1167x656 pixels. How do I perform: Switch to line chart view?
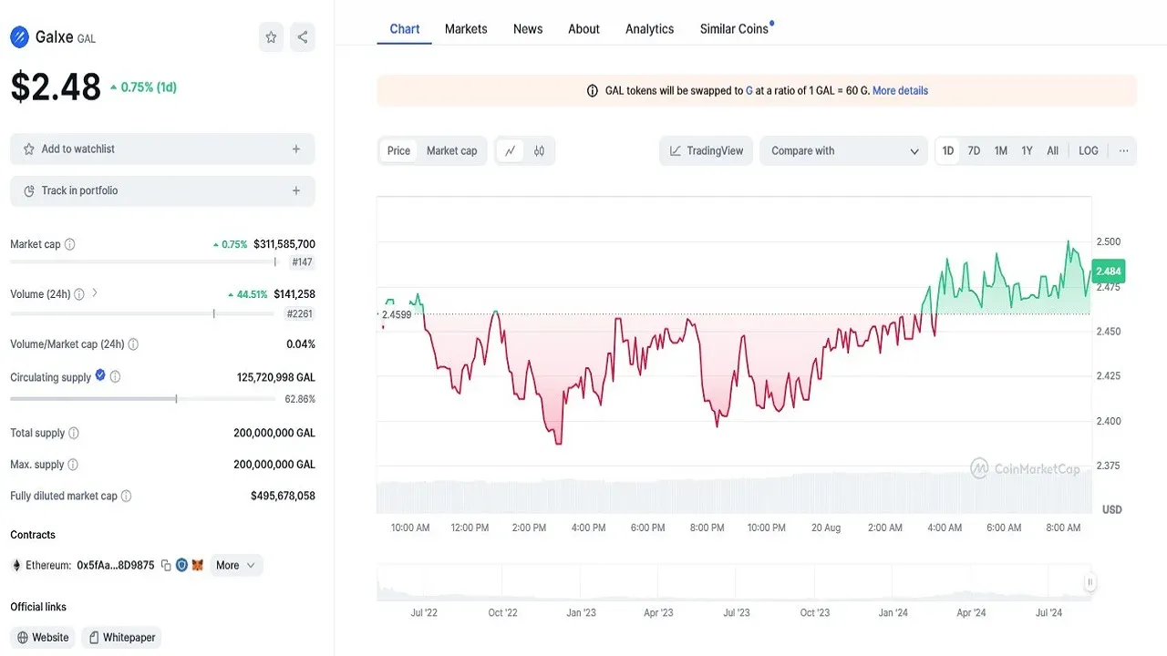tap(511, 151)
